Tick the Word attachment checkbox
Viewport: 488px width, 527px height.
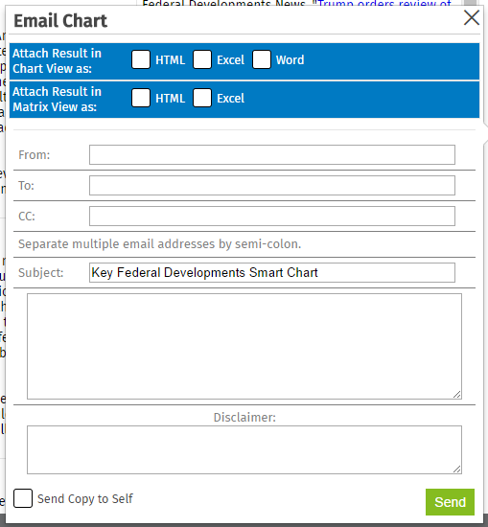tap(262, 59)
